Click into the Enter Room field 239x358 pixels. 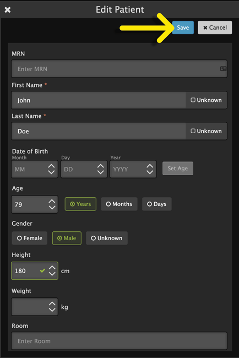[119, 341]
